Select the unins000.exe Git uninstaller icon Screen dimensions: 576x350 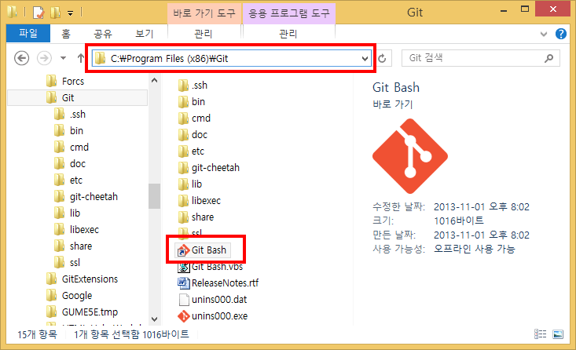coord(184,316)
